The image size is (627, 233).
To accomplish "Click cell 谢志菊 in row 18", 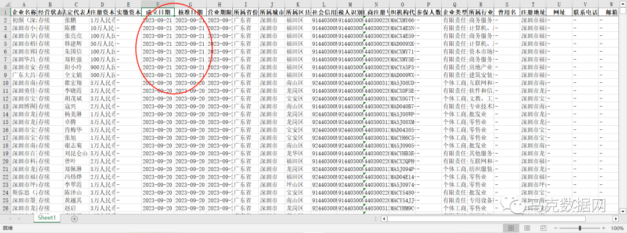I will pyautogui.click(x=76, y=145).
